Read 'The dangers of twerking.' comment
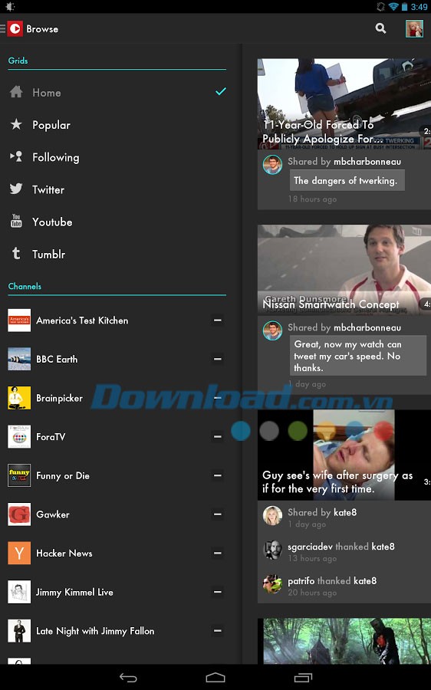431x690 pixels. [346, 180]
